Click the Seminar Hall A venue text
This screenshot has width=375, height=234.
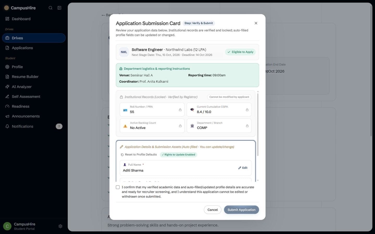click(x=141, y=75)
